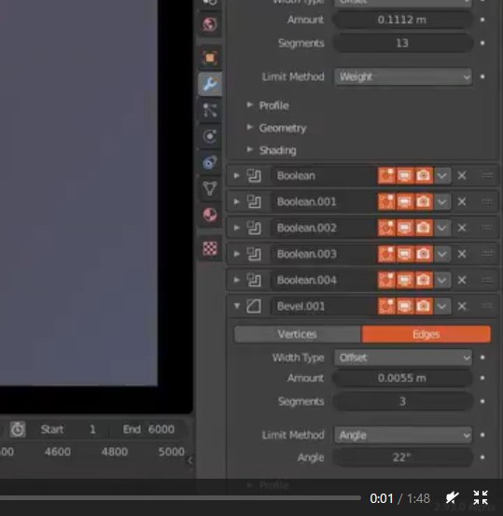Open the Object Data mesh properties tab
The height and width of the screenshot is (516, 503).
(210, 188)
